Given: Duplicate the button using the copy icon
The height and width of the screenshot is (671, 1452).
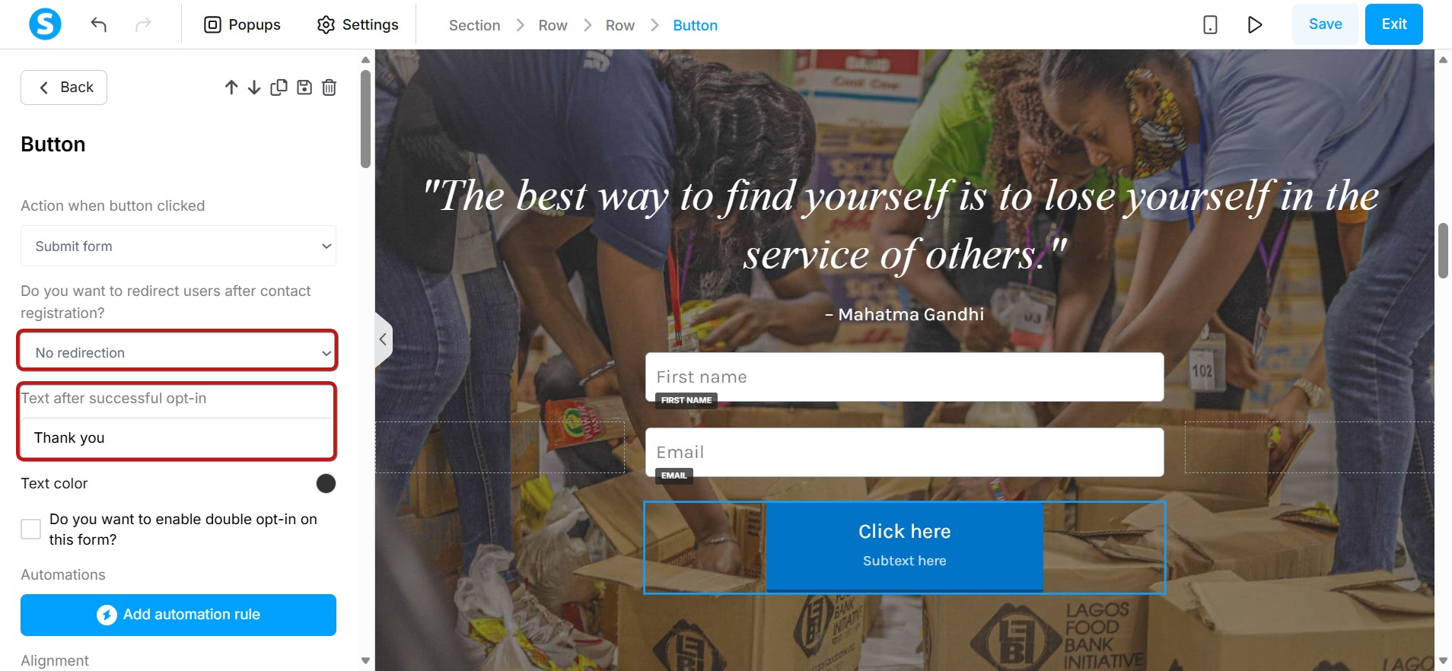Looking at the screenshot, I should (x=279, y=87).
